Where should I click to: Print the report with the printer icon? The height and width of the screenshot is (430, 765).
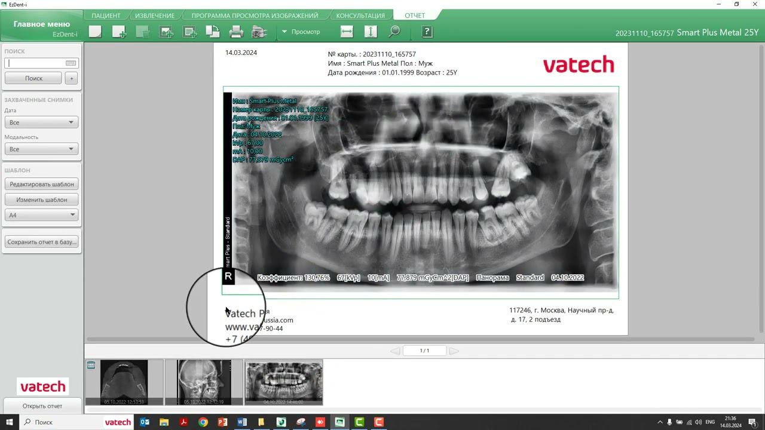tap(236, 32)
